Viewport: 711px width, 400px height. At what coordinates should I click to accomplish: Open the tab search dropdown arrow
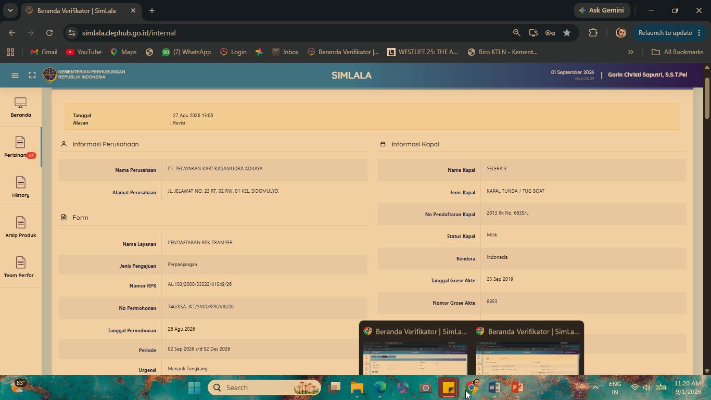(x=10, y=10)
